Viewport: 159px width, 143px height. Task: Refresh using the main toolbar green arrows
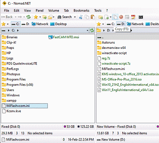pyautogui.click(x=28, y=17)
